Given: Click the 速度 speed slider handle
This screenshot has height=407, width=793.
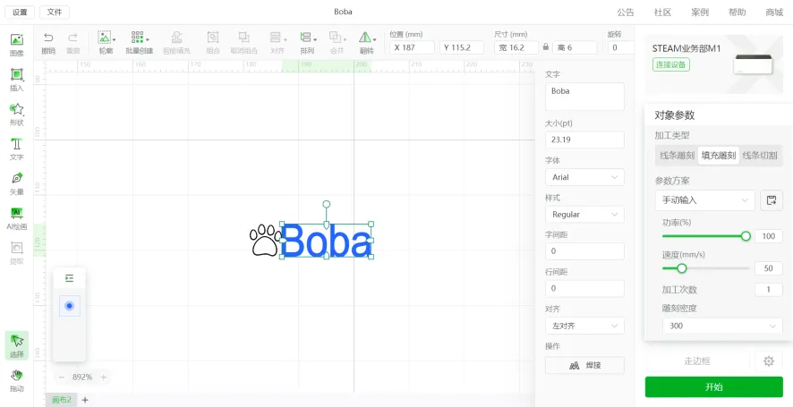Looking at the screenshot, I should (x=682, y=268).
